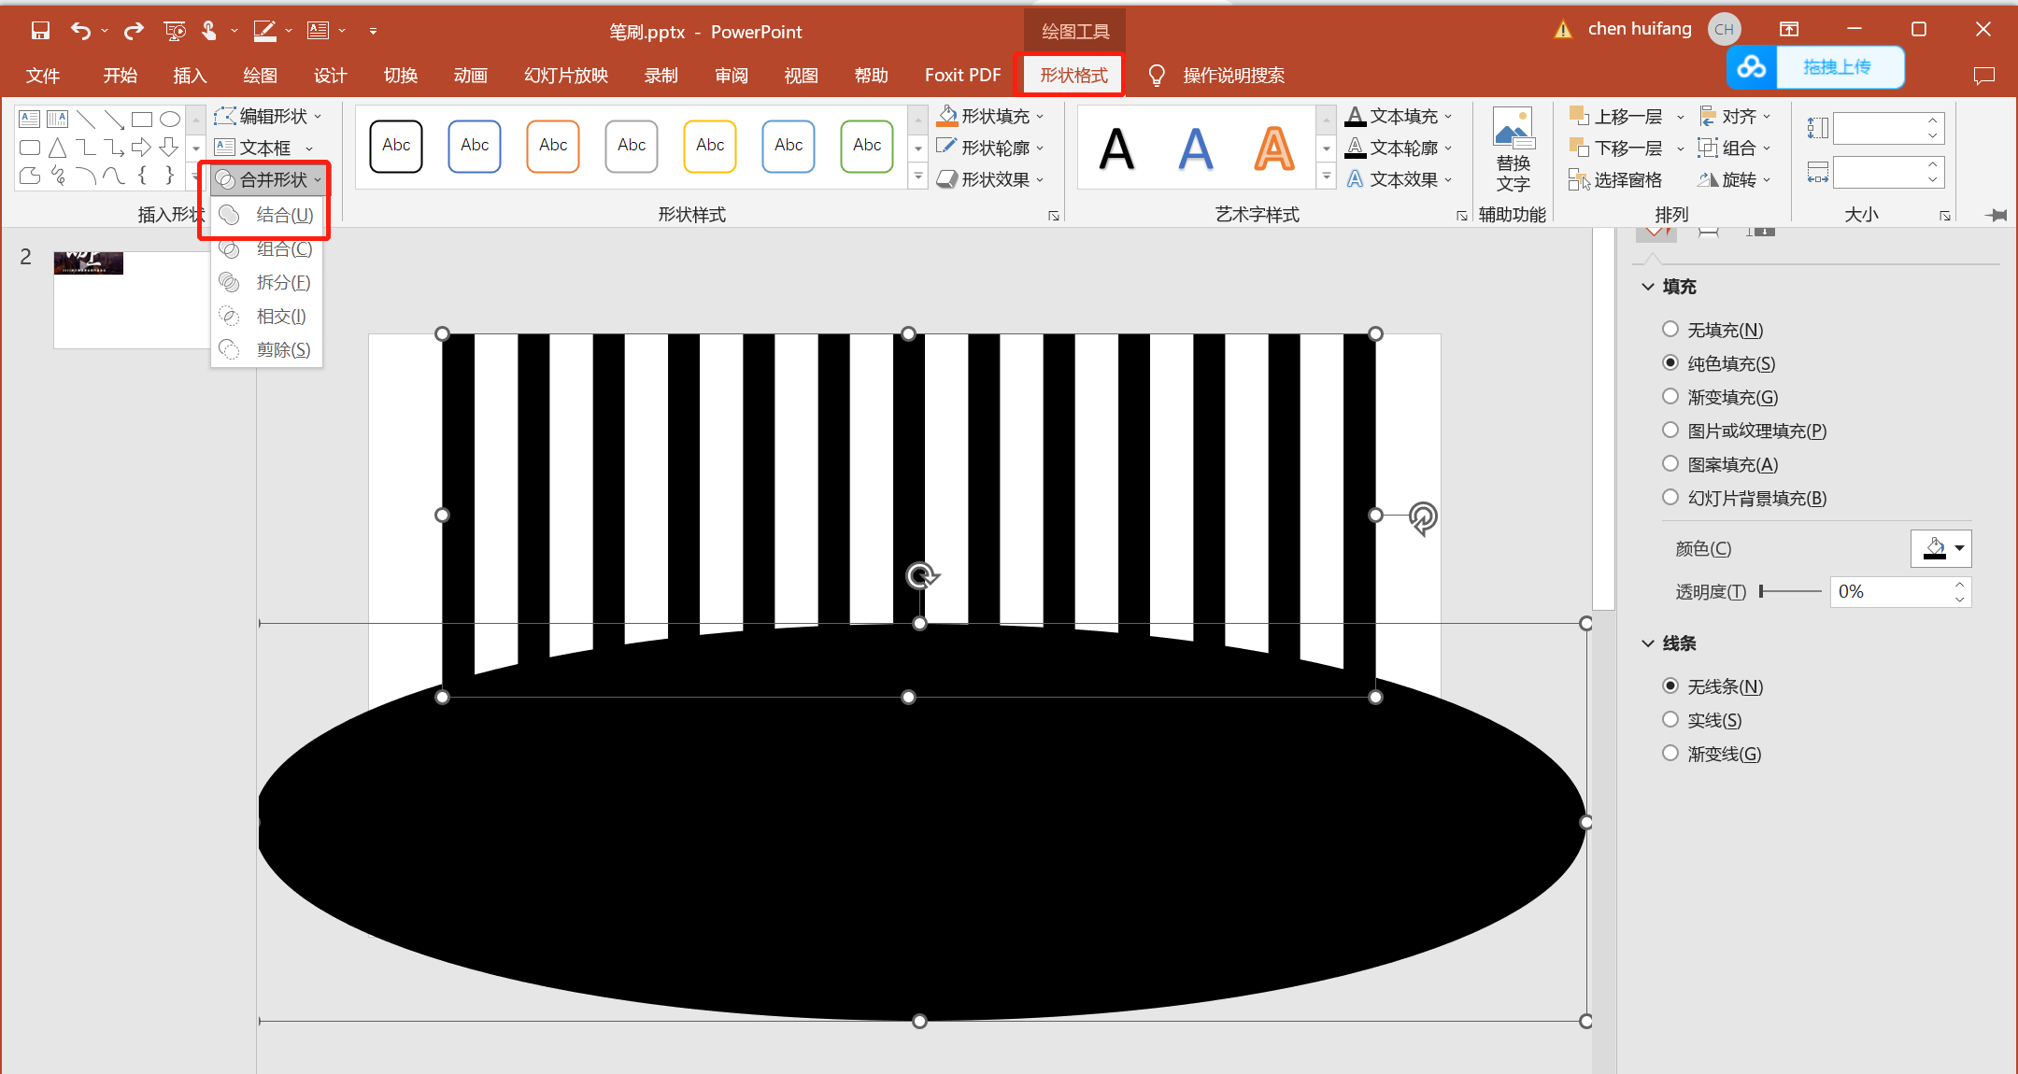This screenshot has height=1074, width=2018.
Task: Click the Text Box (文本框) button
Action: pyautogui.click(x=253, y=148)
